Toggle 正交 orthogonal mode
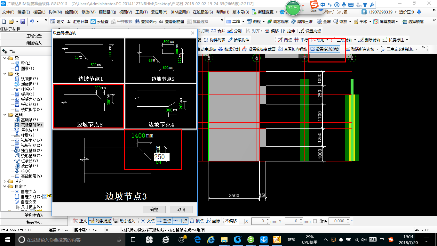The image size is (437, 246). click(x=80, y=221)
